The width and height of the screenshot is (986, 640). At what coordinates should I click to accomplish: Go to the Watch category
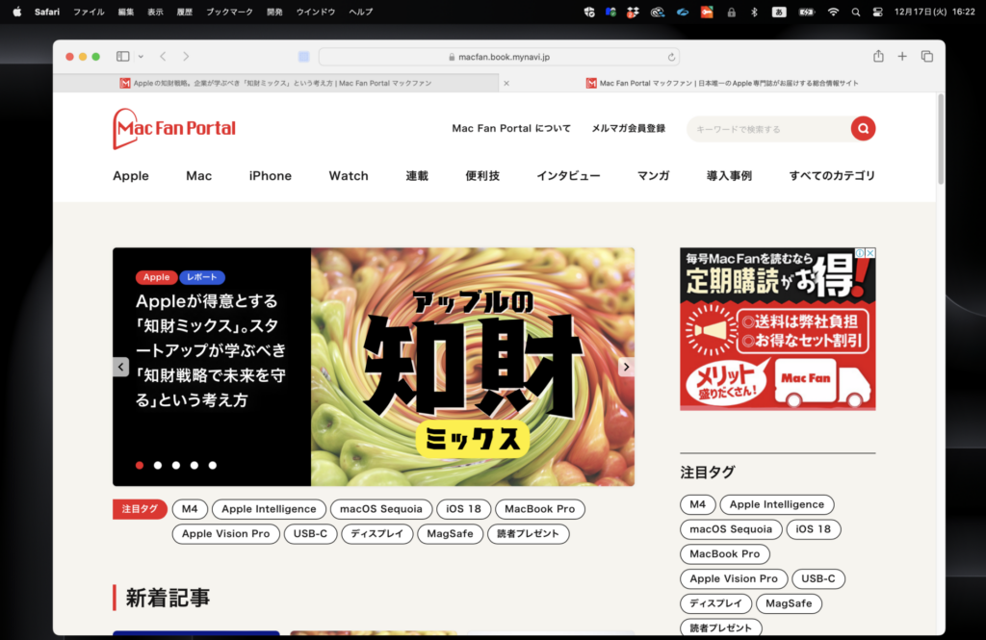coord(349,176)
